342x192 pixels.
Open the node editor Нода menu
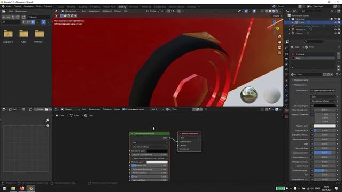click(117, 109)
